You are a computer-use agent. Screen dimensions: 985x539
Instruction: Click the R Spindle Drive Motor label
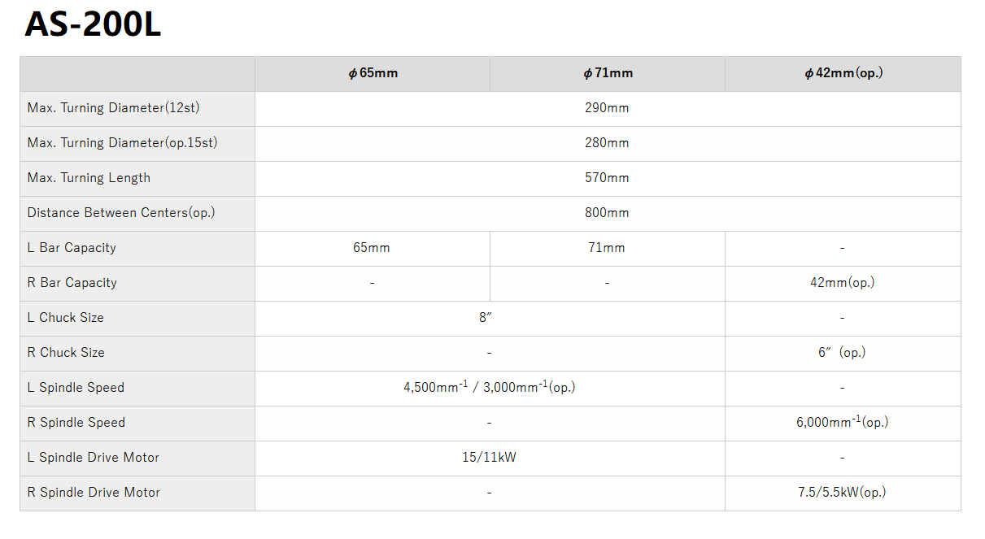94,493
